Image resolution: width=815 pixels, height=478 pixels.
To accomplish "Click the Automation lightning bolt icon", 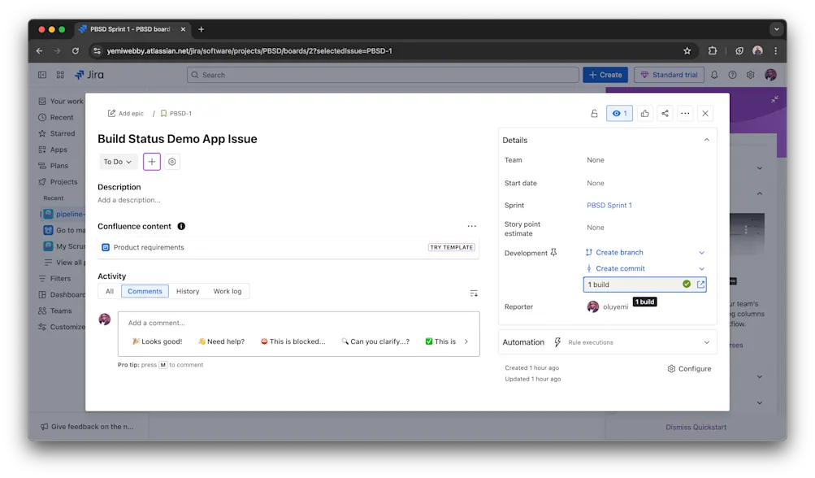I will [x=557, y=341].
